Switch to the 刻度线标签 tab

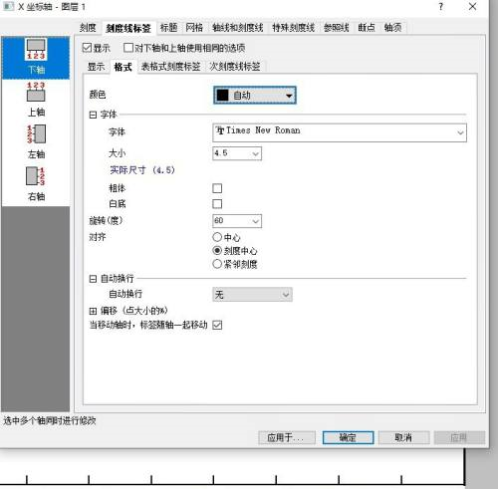[x=128, y=28]
